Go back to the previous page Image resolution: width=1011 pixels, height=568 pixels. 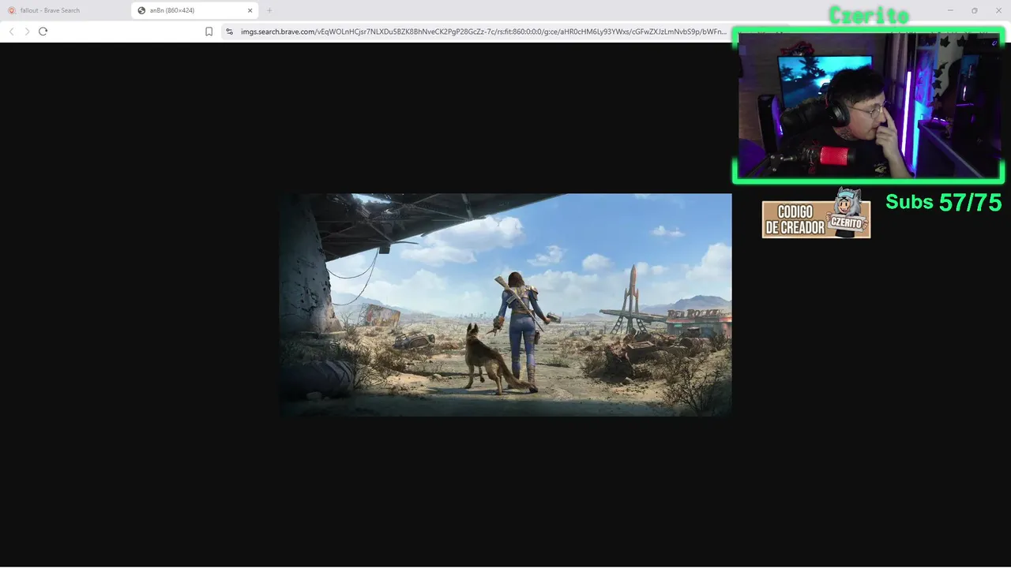tap(11, 32)
